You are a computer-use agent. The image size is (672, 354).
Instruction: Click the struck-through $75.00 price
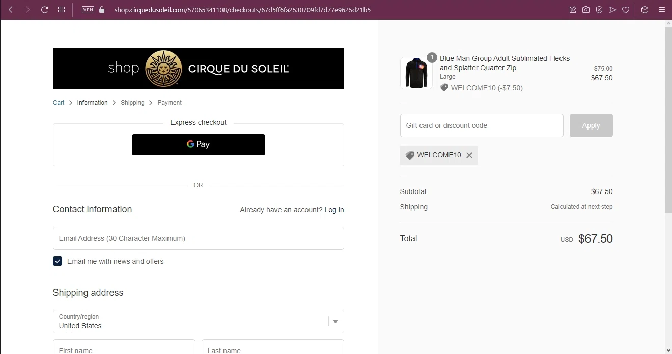(x=603, y=69)
